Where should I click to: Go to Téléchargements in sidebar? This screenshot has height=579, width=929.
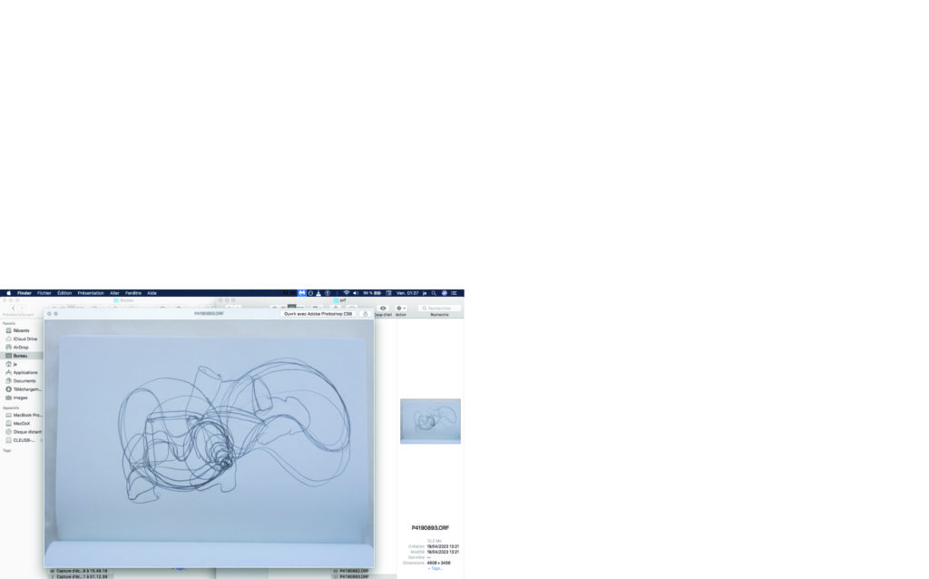(26, 389)
